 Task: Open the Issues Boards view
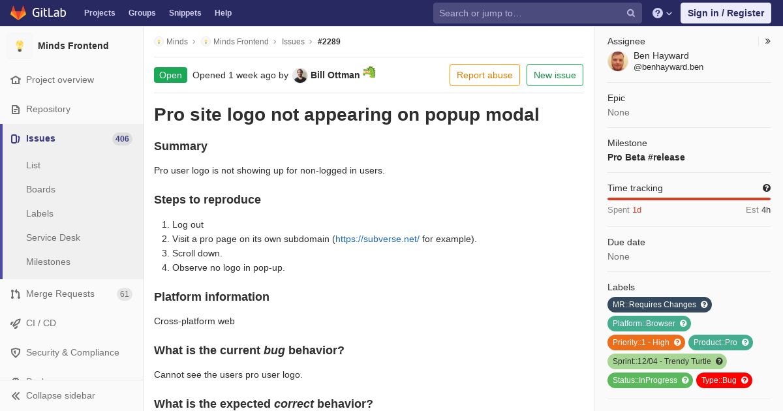click(40, 189)
